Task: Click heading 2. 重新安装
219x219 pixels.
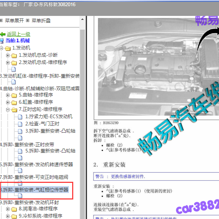Action: tap(109, 165)
